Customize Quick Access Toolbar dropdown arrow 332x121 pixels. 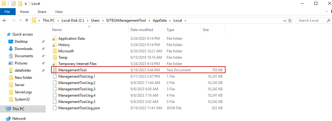click(26, 4)
